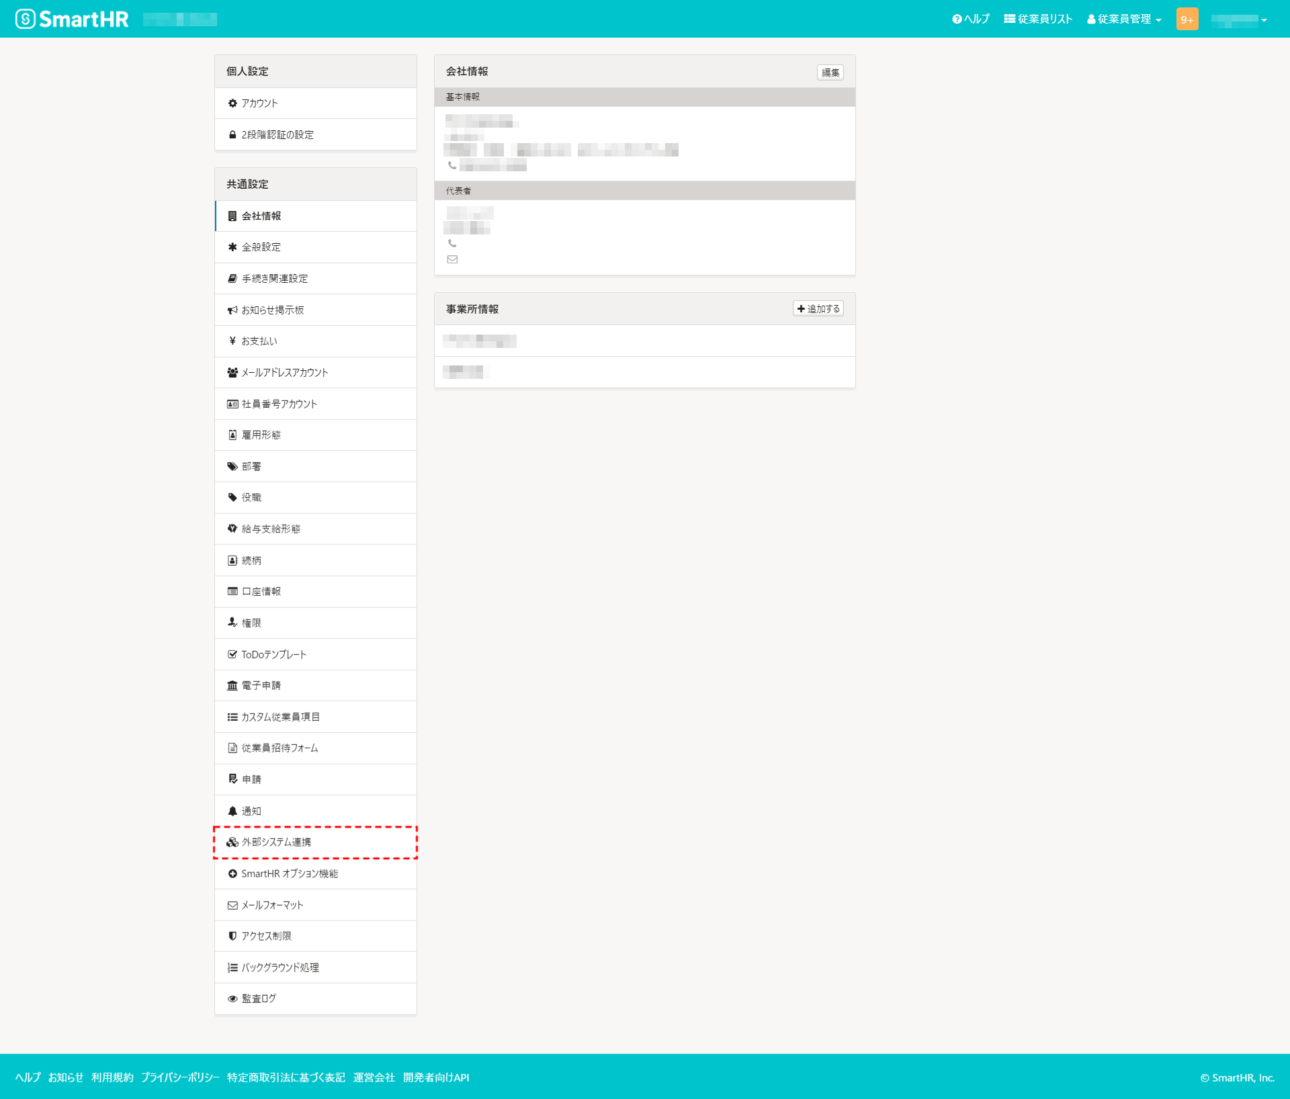The width and height of the screenshot is (1290, 1099).
Task: Select the account gear icon under 個人設定
Action: click(x=232, y=103)
